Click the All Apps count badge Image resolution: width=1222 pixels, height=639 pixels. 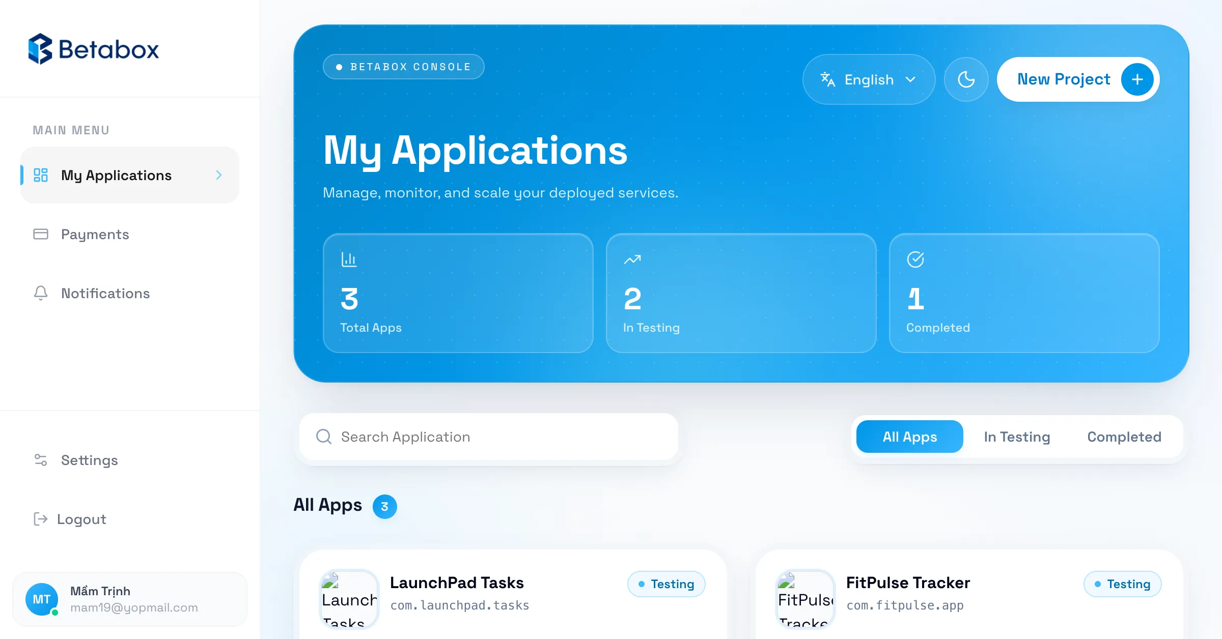[385, 506]
